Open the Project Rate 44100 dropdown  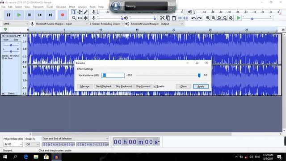tap(13, 144)
